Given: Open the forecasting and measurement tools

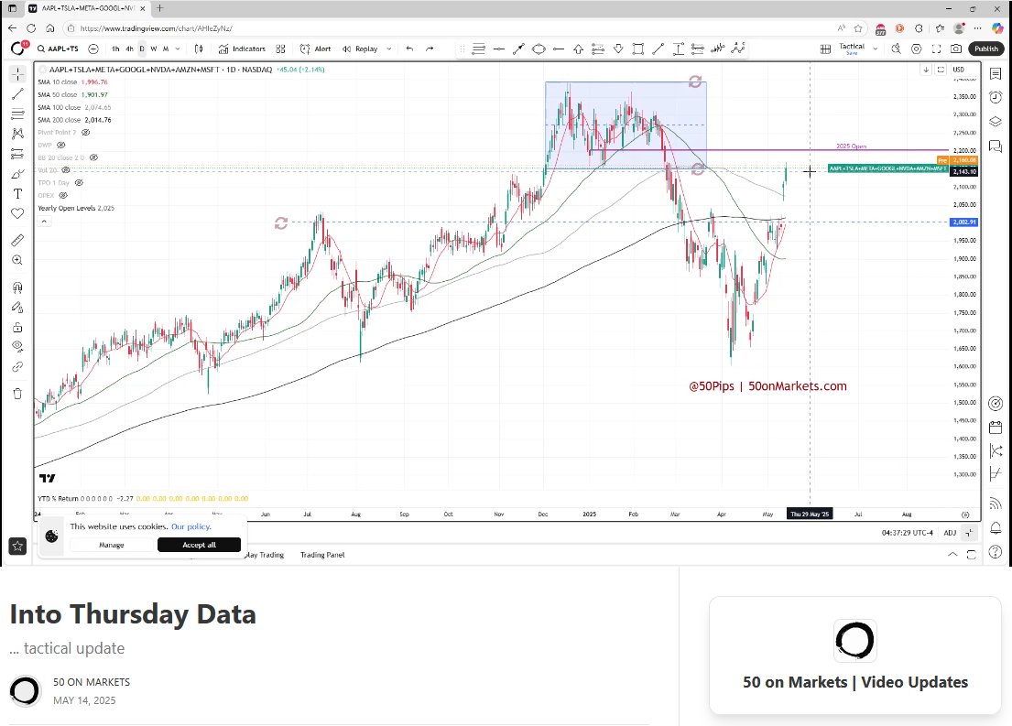Looking at the screenshot, I should (17, 154).
